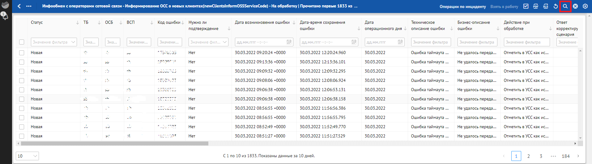Click the select-all checkmark icon in header
592x164 pixels.
point(526,6)
